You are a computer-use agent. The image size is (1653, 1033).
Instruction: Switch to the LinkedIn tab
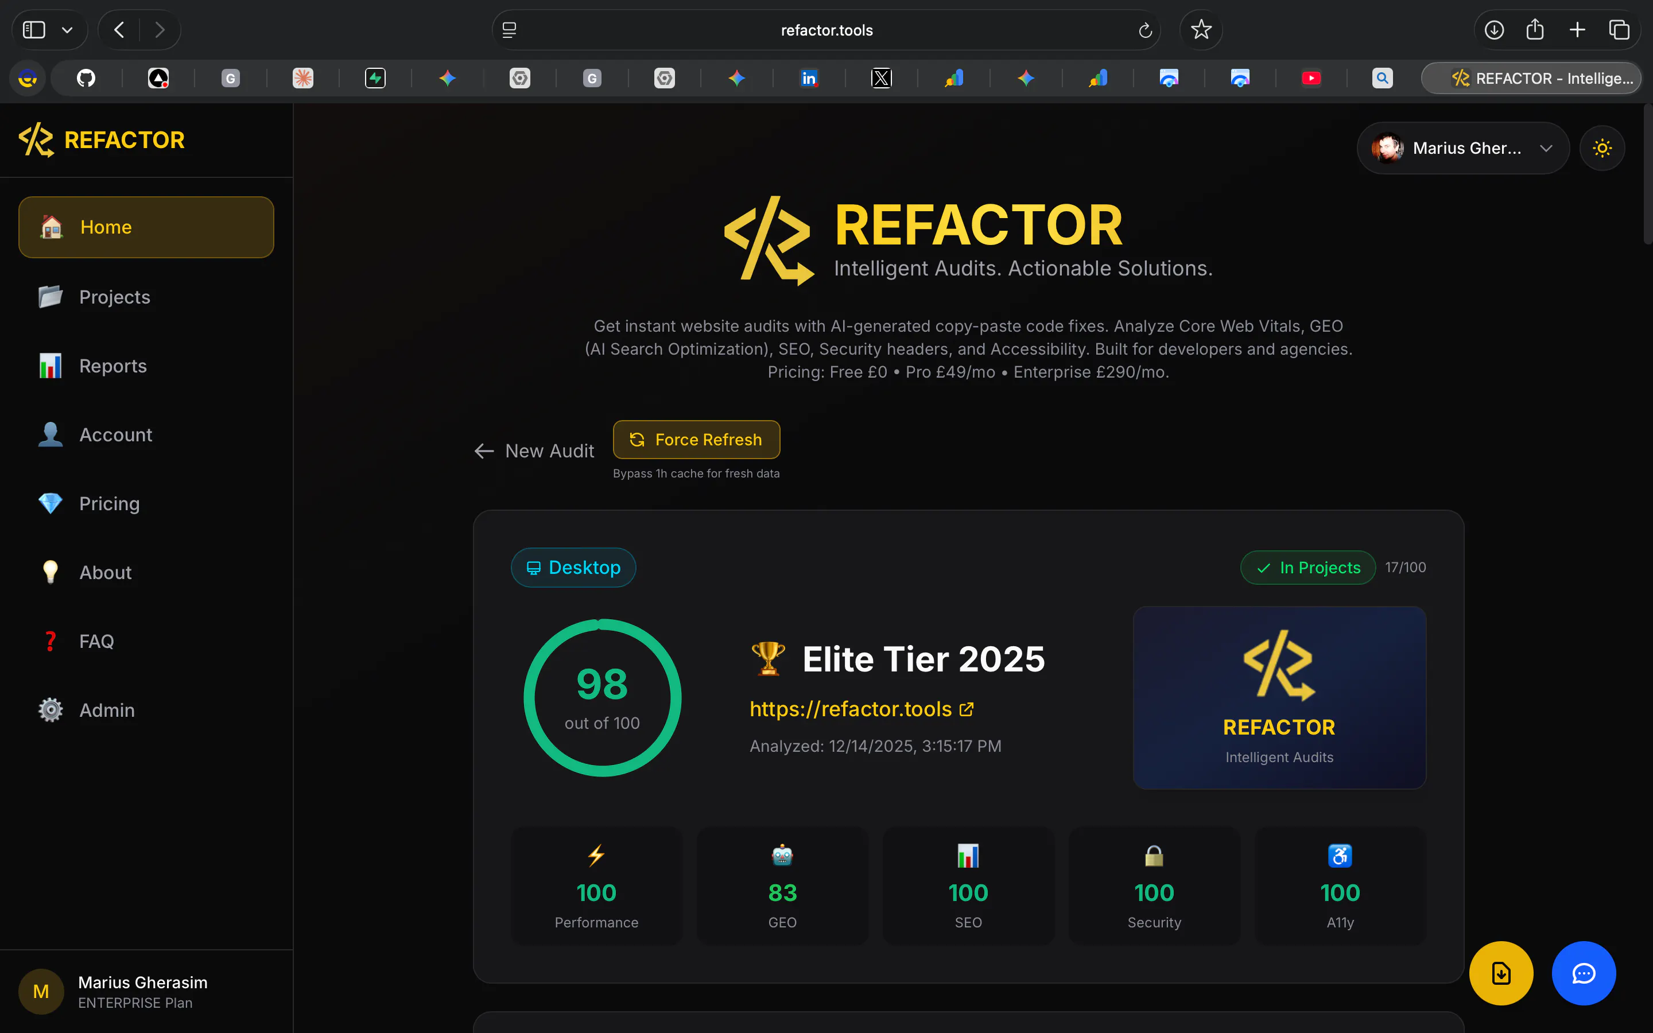[x=809, y=78]
